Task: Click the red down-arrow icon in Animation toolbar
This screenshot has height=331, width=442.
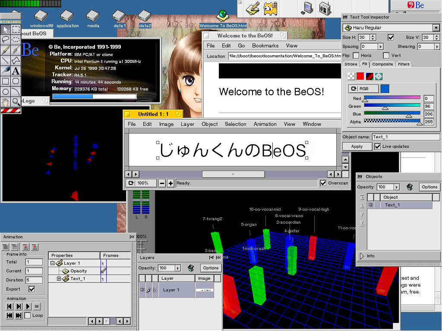Action: point(25,247)
